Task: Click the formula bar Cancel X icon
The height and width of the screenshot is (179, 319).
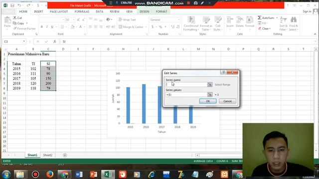Action: click(38, 42)
